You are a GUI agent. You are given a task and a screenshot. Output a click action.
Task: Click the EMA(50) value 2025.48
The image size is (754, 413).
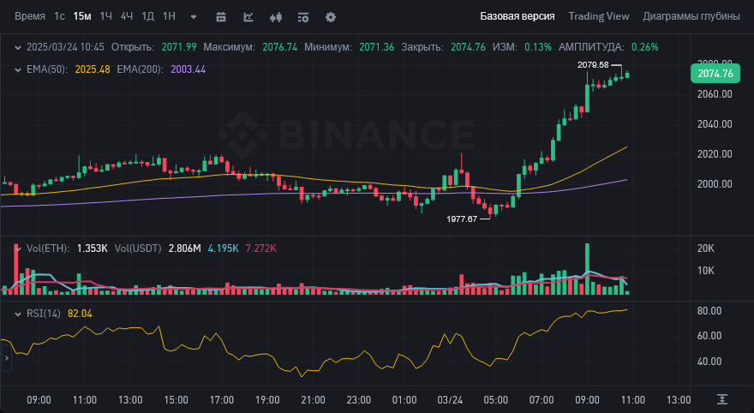(x=93, y=69)
